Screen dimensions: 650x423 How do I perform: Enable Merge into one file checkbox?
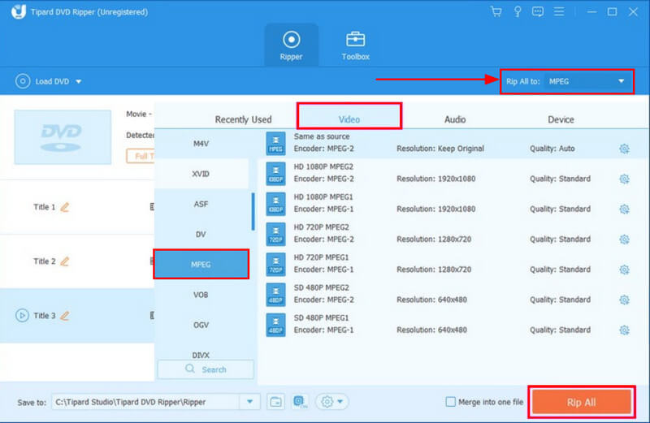point(451,402)
